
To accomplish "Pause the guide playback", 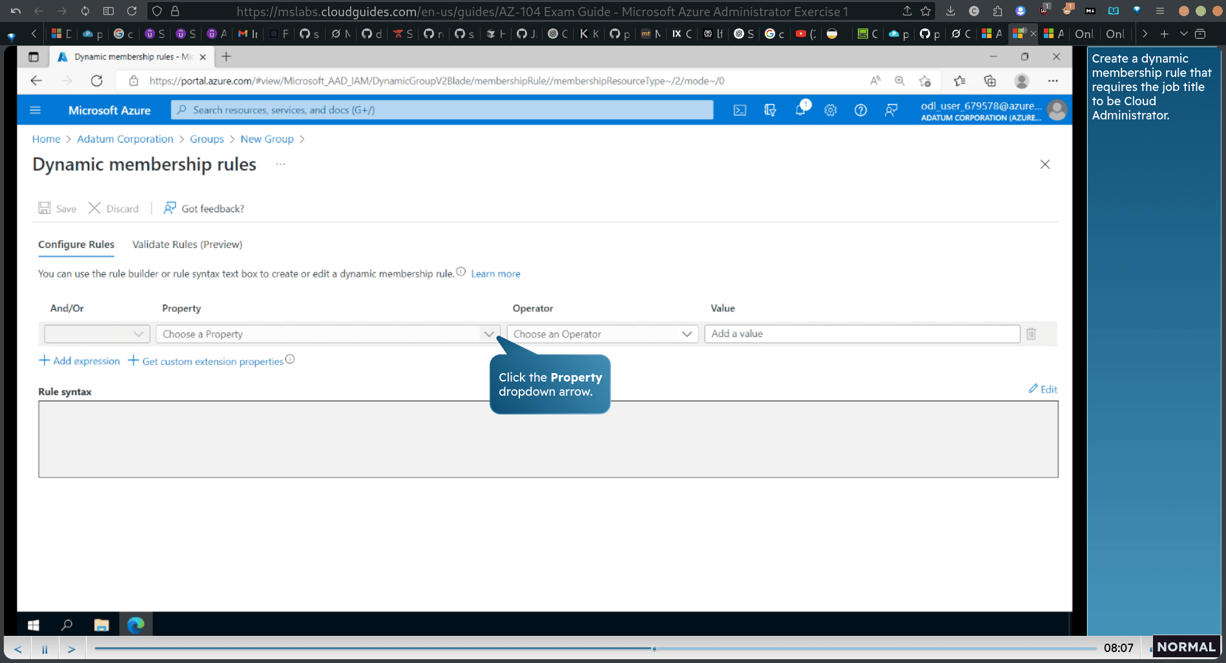I will tap(45, 649).
